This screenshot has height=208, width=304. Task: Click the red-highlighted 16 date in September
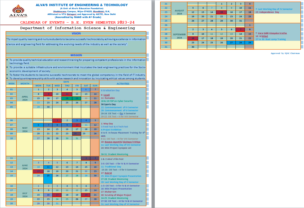pos(193,38)
